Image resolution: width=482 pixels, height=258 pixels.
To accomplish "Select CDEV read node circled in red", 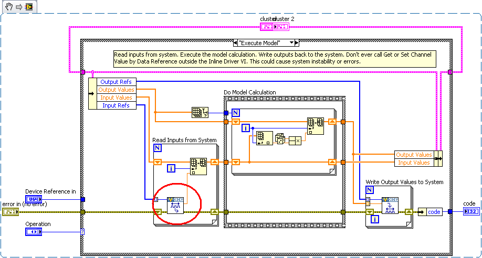I will (x=174, y=205).
